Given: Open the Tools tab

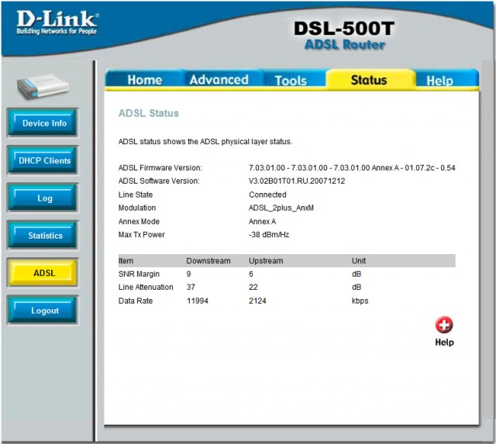Looking at the screenshot, I should [x=291, y=81].
